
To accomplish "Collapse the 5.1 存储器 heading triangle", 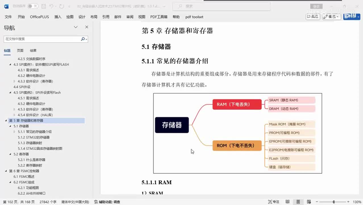I will pyautogui.click(x=11, y=126).
